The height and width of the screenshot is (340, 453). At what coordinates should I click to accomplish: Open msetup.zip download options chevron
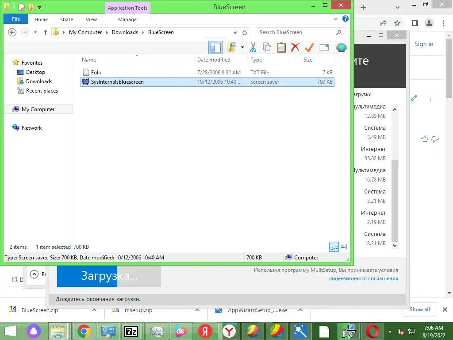(x=197, y=310)
